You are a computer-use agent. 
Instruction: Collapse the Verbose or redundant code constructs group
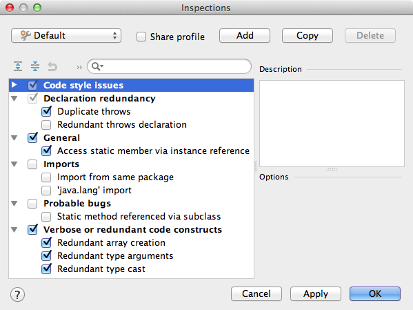[x=14, y=229]
